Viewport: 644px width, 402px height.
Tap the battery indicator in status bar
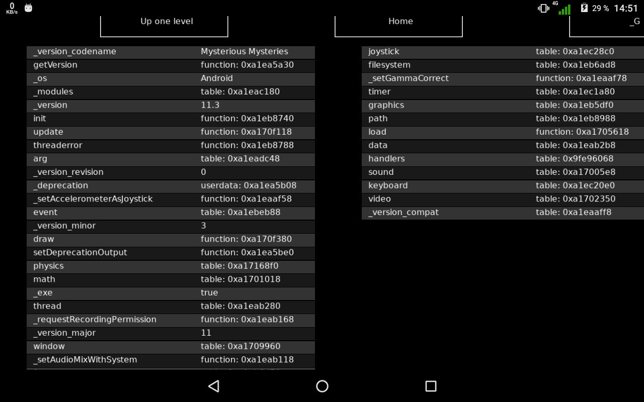(x=584, y=8)
